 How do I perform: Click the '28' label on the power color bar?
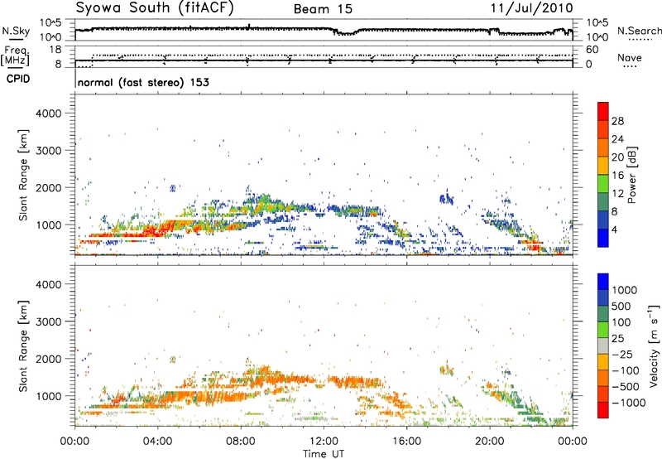click(617, 121)
